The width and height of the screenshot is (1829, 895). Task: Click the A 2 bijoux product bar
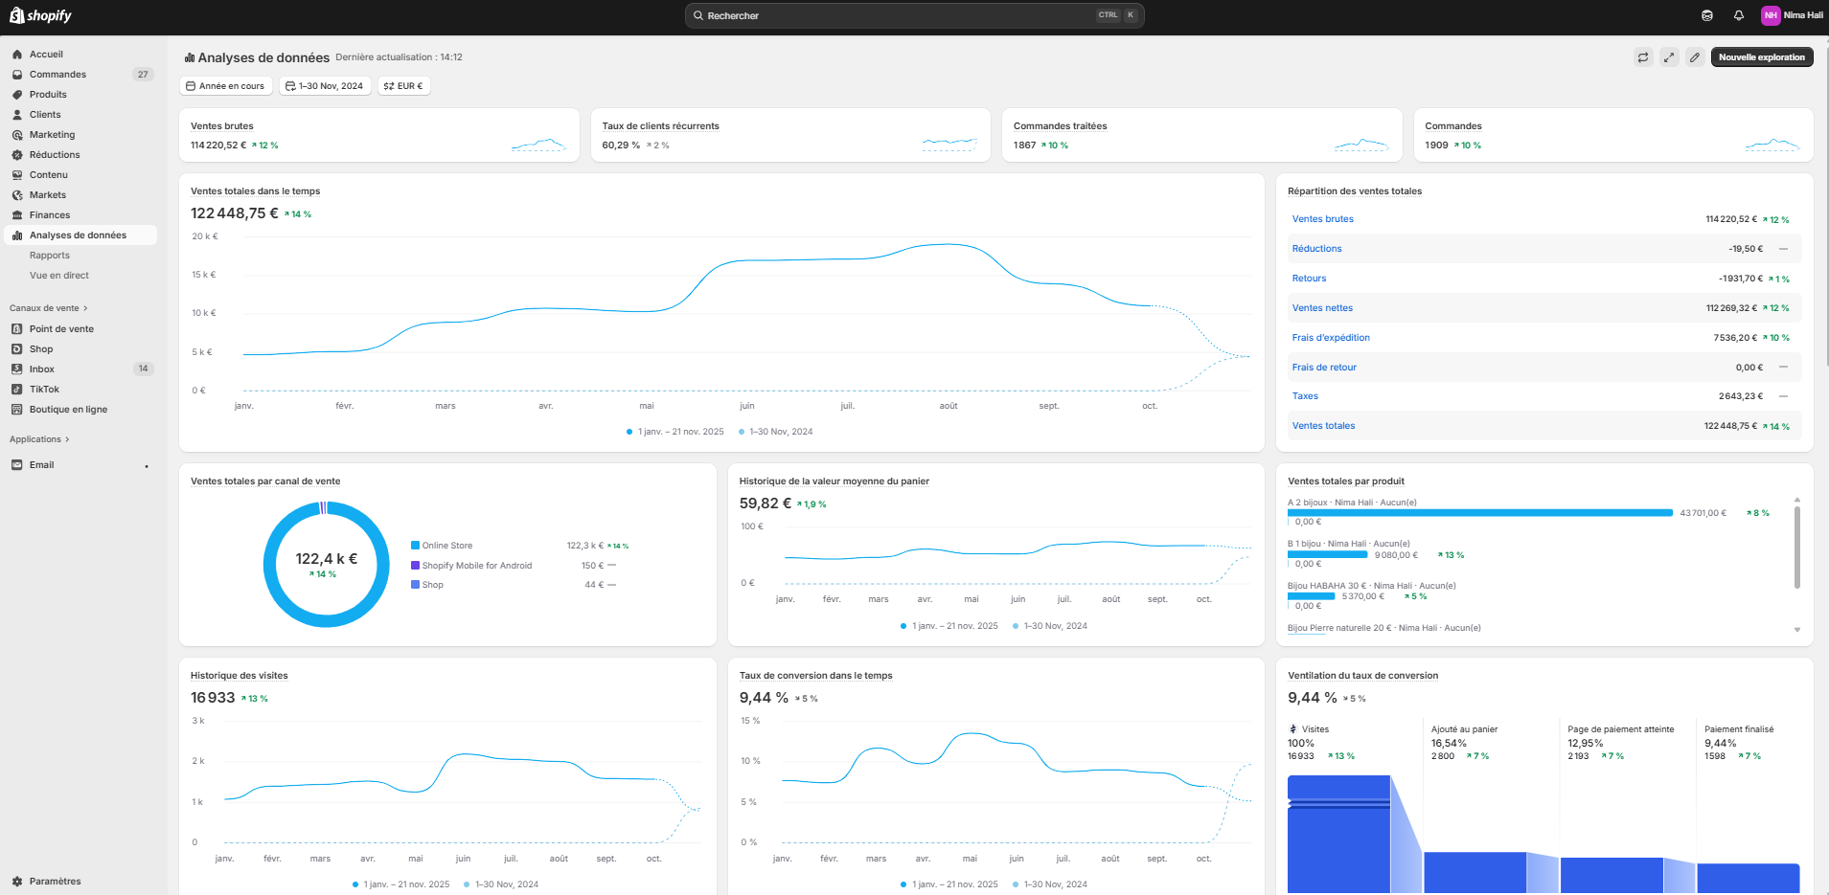pyautogui.click(x=1480, y=513)
